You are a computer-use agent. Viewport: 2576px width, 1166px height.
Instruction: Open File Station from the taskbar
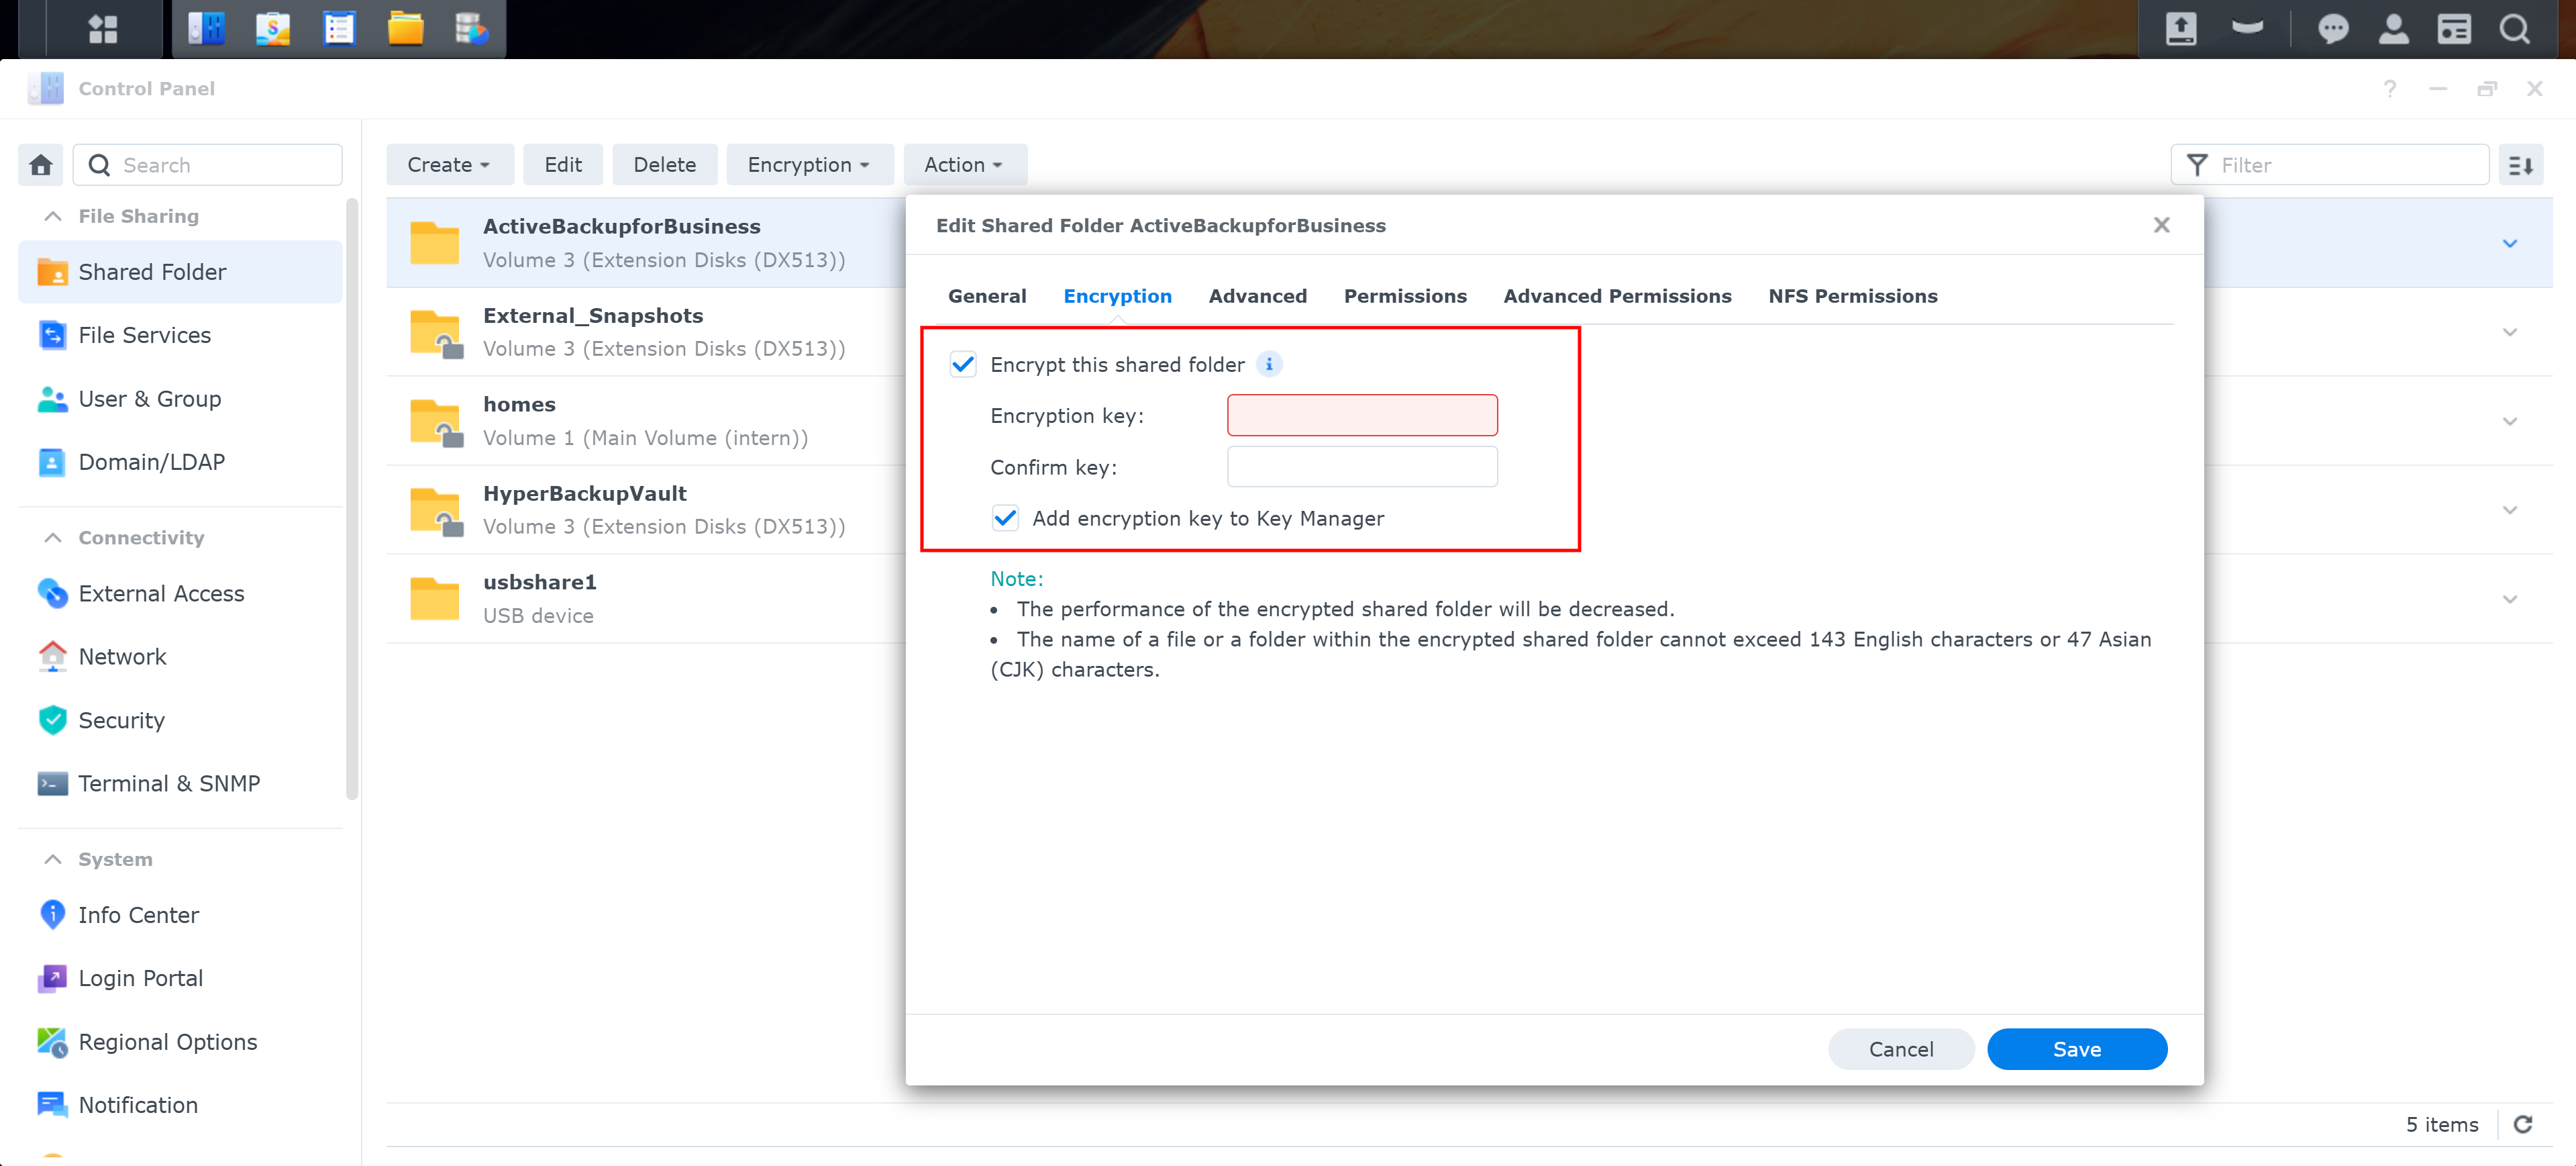click(405, 29)
